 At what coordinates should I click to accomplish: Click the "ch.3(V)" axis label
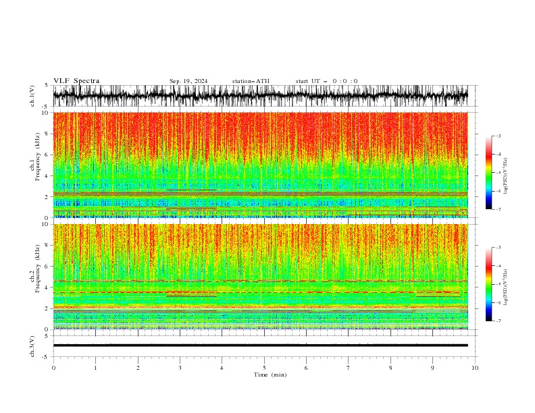click(32, 346)
